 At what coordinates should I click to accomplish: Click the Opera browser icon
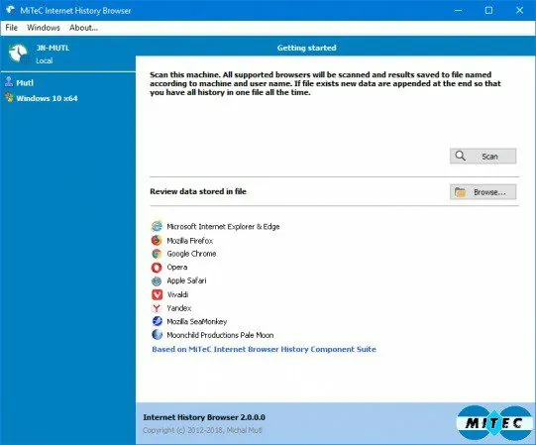[157, 268]
